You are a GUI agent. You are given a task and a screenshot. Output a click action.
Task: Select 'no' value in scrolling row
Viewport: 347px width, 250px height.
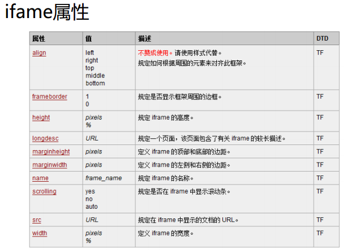89,199
